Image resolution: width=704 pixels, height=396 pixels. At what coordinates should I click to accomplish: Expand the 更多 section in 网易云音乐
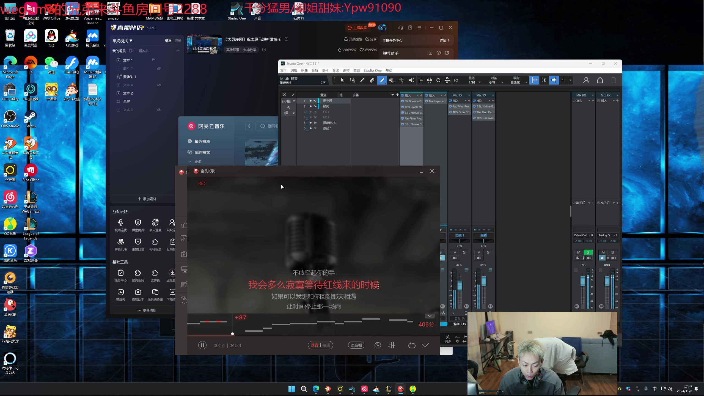click(x=195, y=162)
